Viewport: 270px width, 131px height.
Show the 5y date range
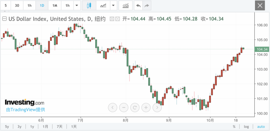tap(7, 127)
